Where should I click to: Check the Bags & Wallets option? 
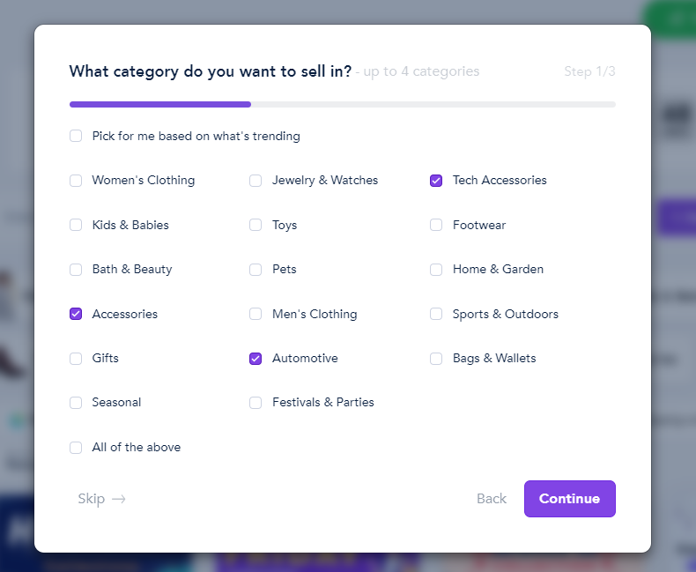click(x=436, y=359)
